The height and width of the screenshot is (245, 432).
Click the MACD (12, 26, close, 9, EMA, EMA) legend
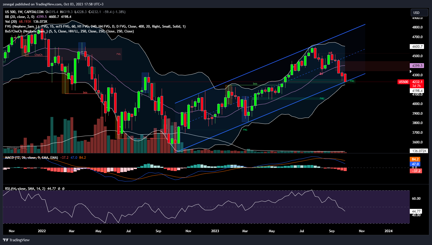(x=31, y=158)
